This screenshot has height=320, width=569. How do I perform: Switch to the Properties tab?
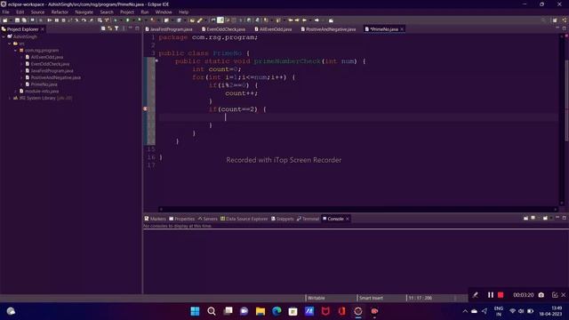[181, 219]
